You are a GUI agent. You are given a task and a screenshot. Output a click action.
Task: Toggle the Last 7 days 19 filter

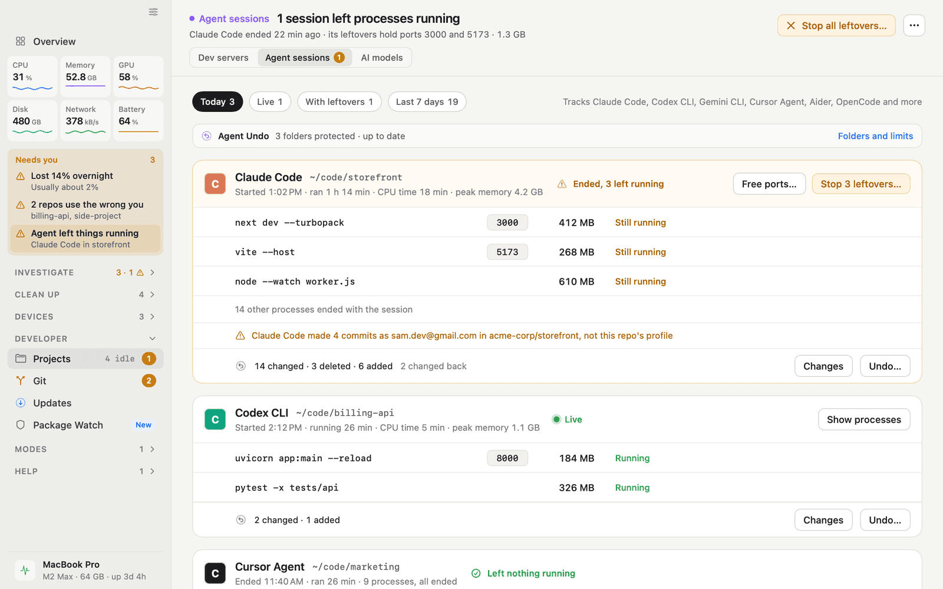pyautogui.click(x=427, y=102)
